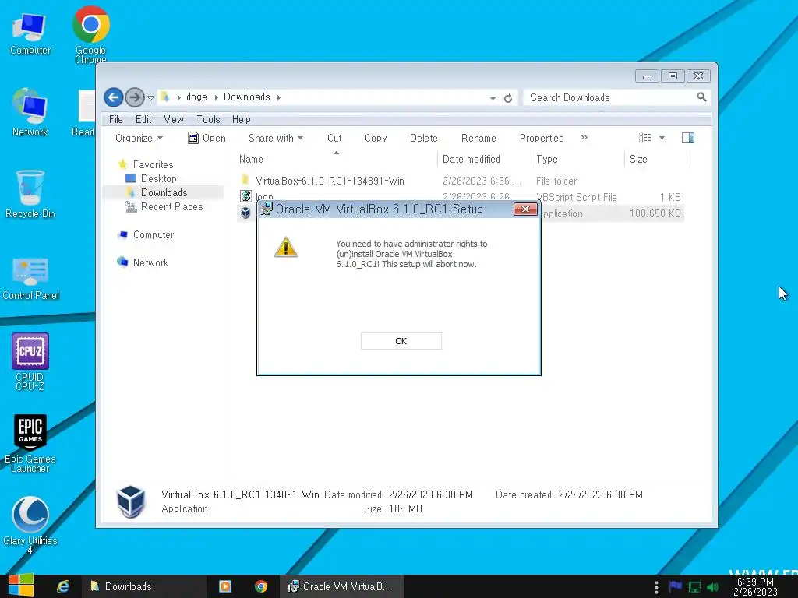Select the VBScript file icon in the list
This screenshot has height=598, width=798.
(245, 196)
